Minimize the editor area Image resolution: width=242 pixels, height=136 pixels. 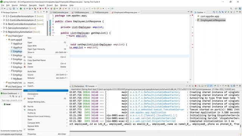(188, 12)
